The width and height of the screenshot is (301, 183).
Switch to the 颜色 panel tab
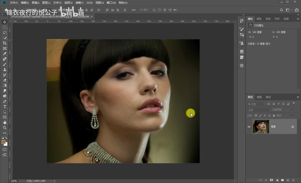[x=259, y=19]
